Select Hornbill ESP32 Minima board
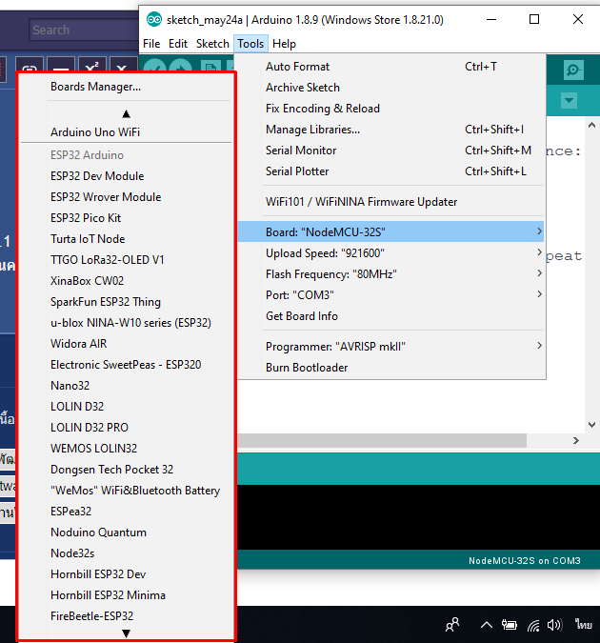The height and width of the screenshot is (643, 600). pos(127,595)
